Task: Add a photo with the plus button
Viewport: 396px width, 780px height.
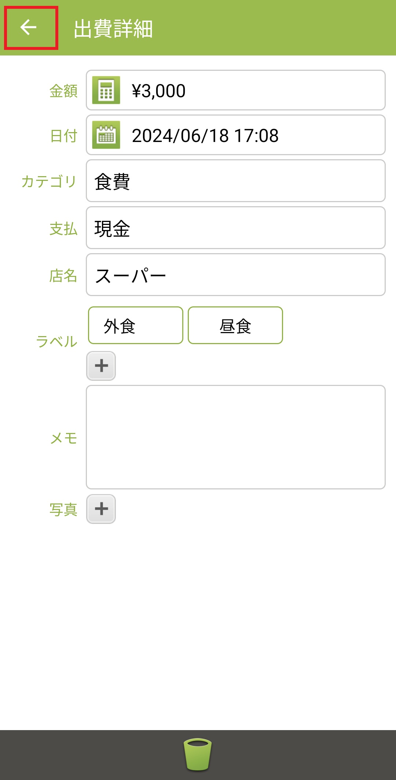Action: pyautogui.click(x=101, y=509)
